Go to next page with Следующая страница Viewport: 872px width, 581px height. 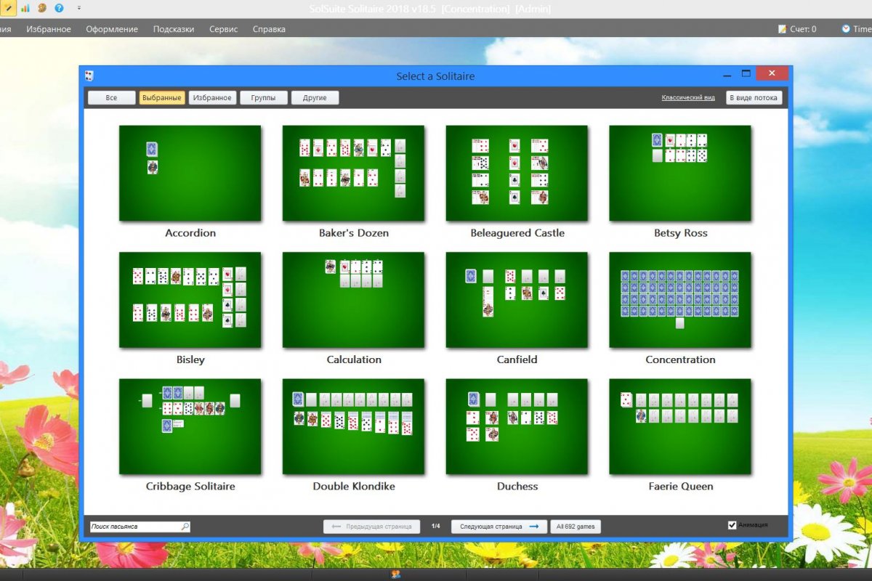coord(498,527)
